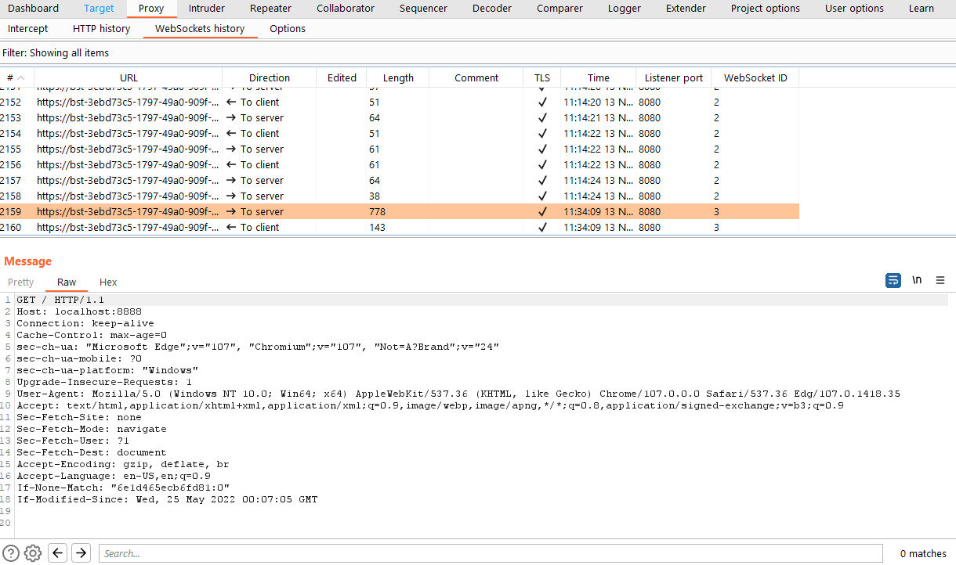Switch to Intercept sub-tab
956x565 pixels.
(x=28, y=28)
